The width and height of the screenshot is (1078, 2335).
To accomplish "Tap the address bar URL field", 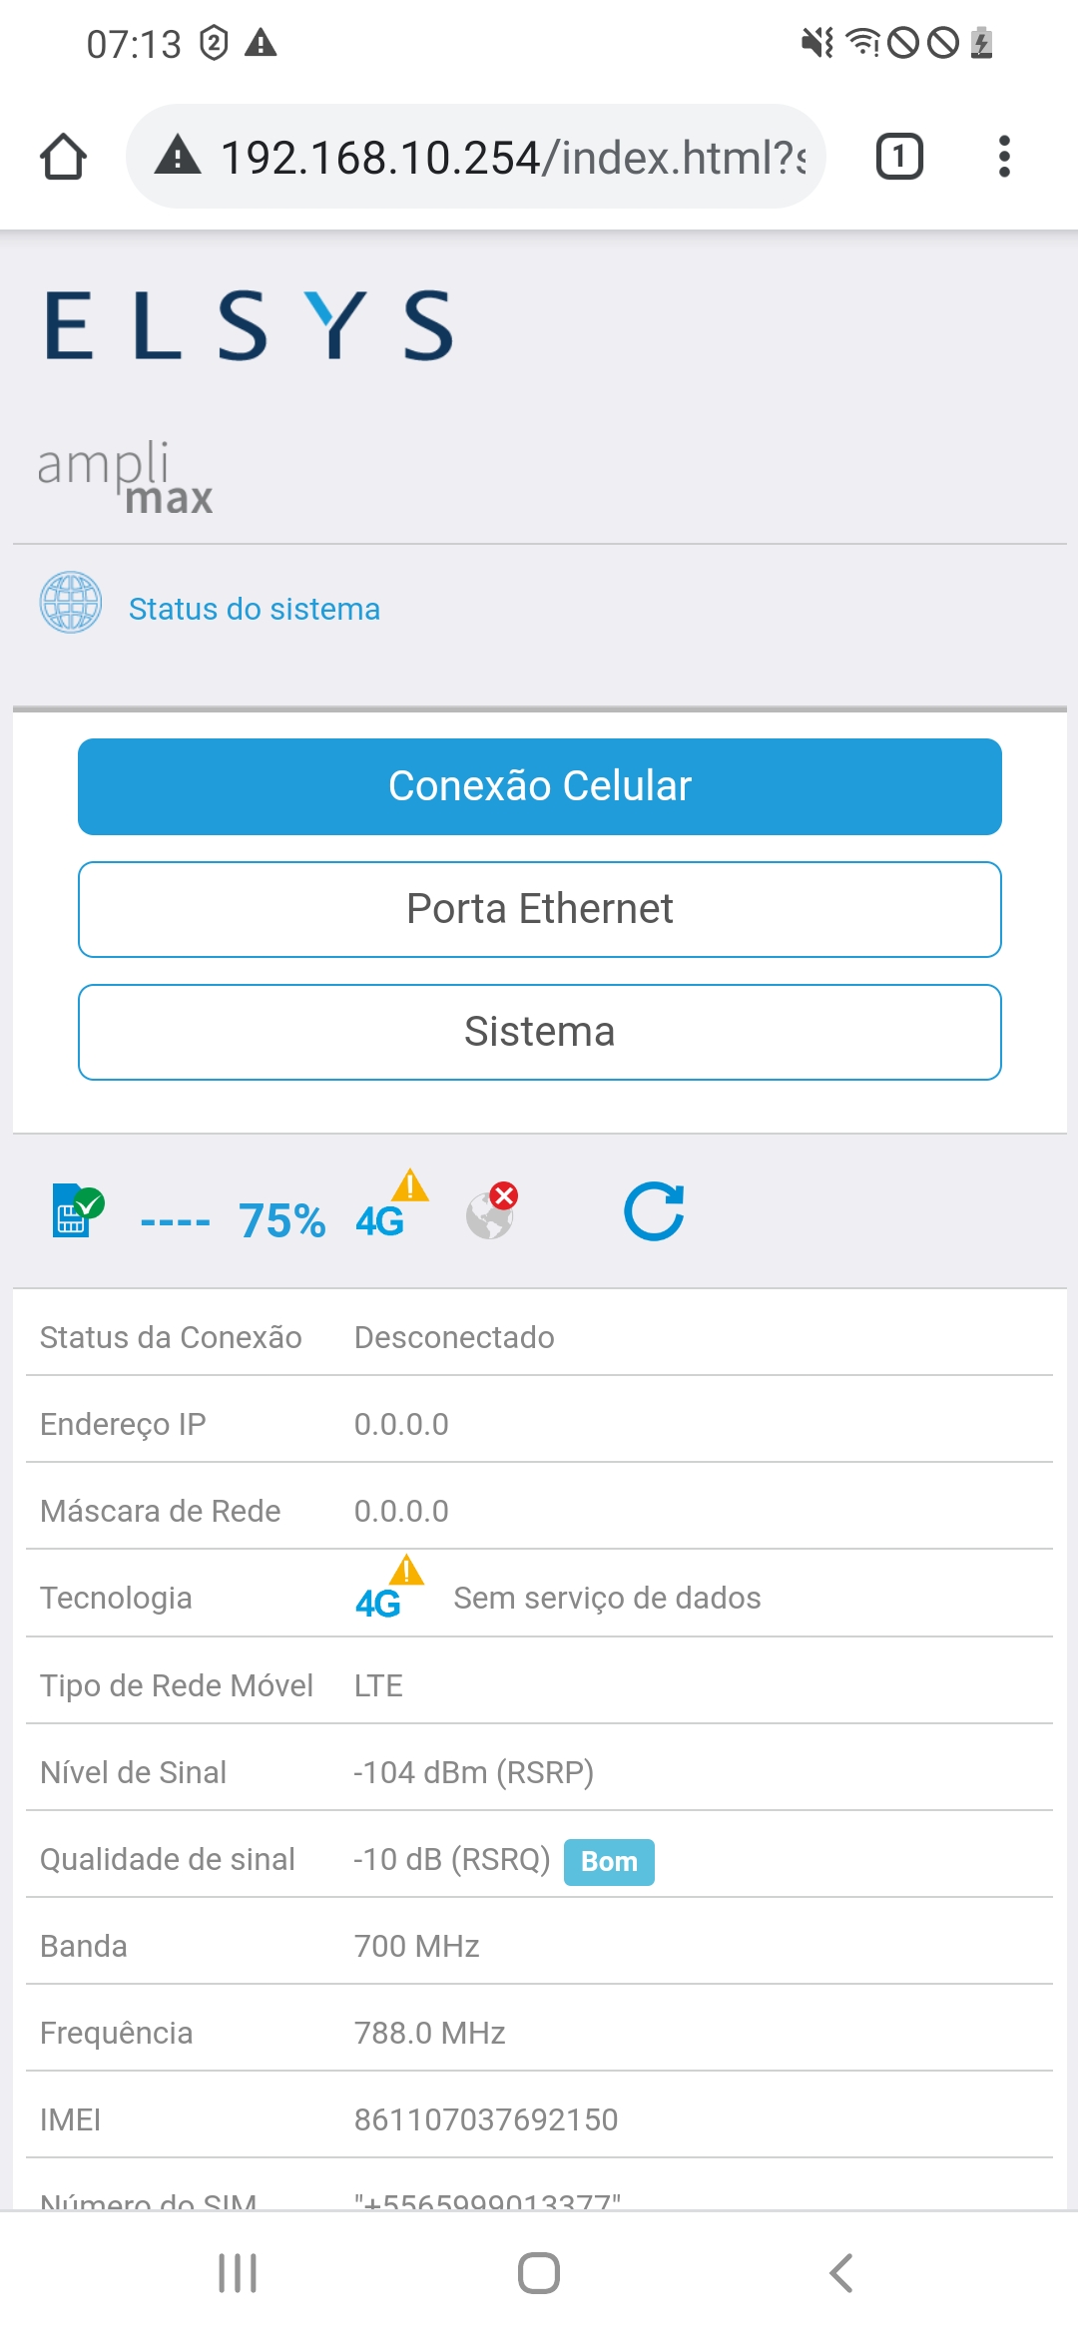I will click(x=511, y=157).
